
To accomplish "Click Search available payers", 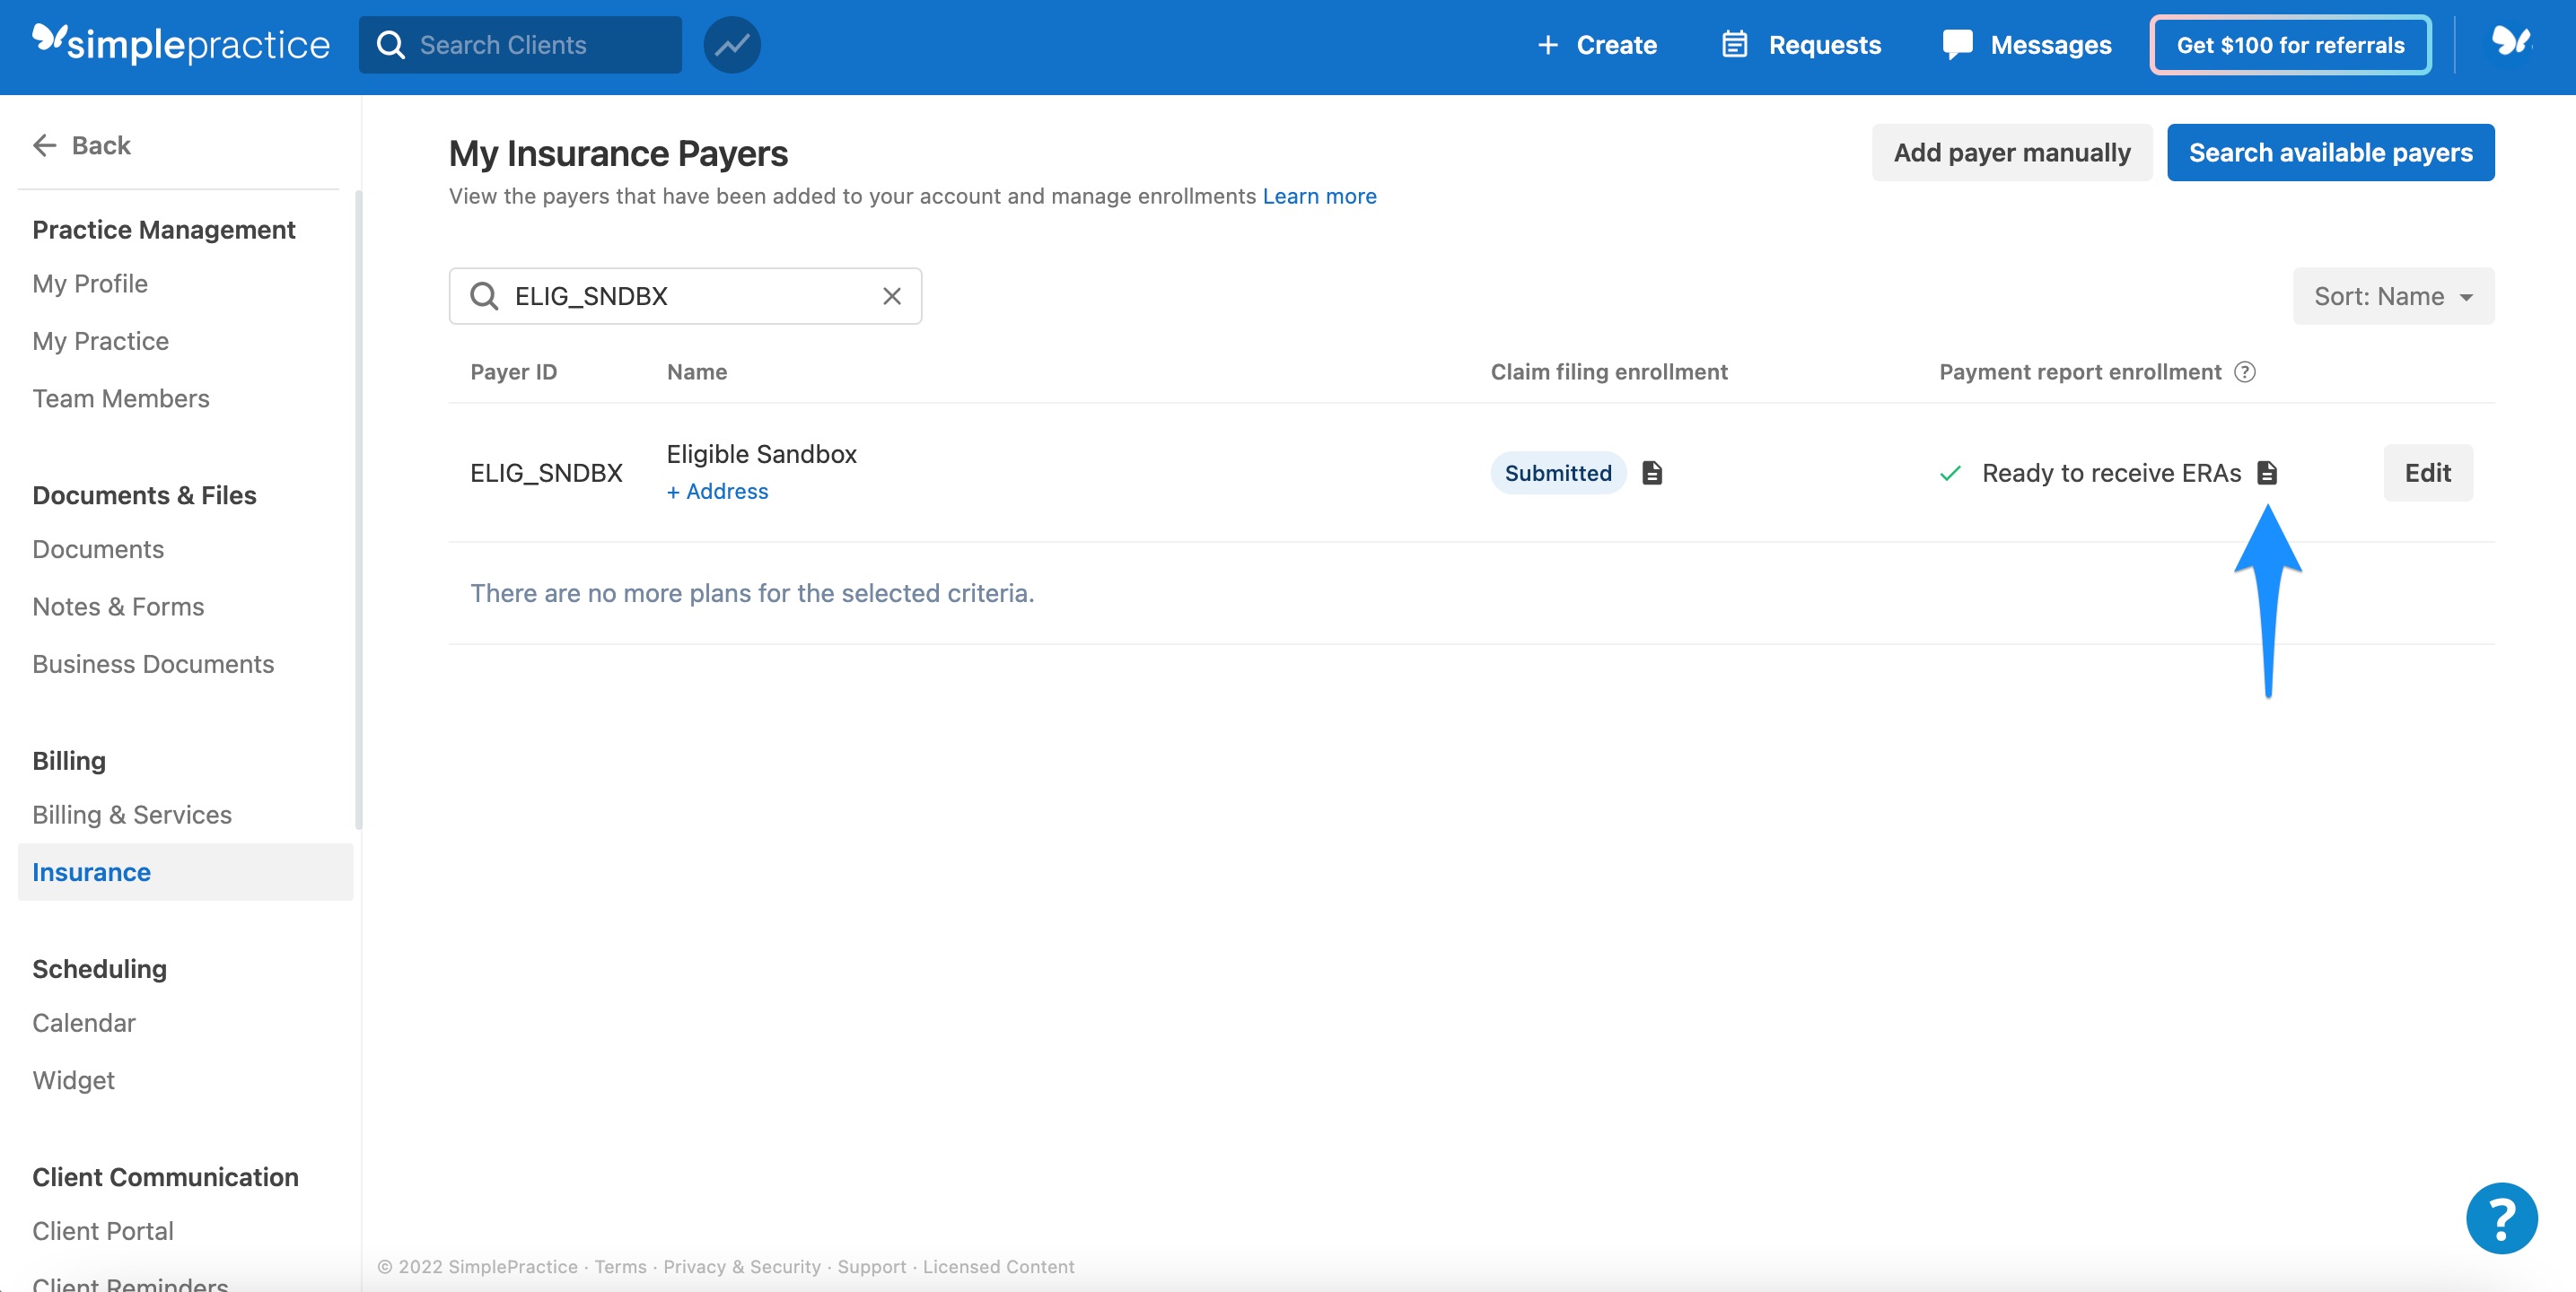I will (2330, 152).
